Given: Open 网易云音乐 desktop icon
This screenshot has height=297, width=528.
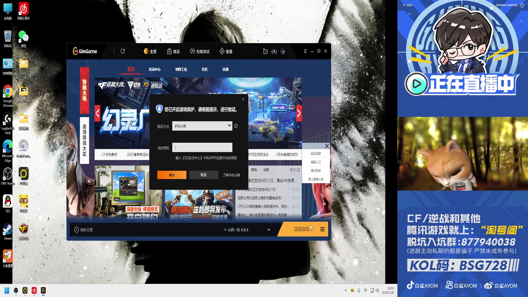Looking at the screenshot, I should [23, 12].
